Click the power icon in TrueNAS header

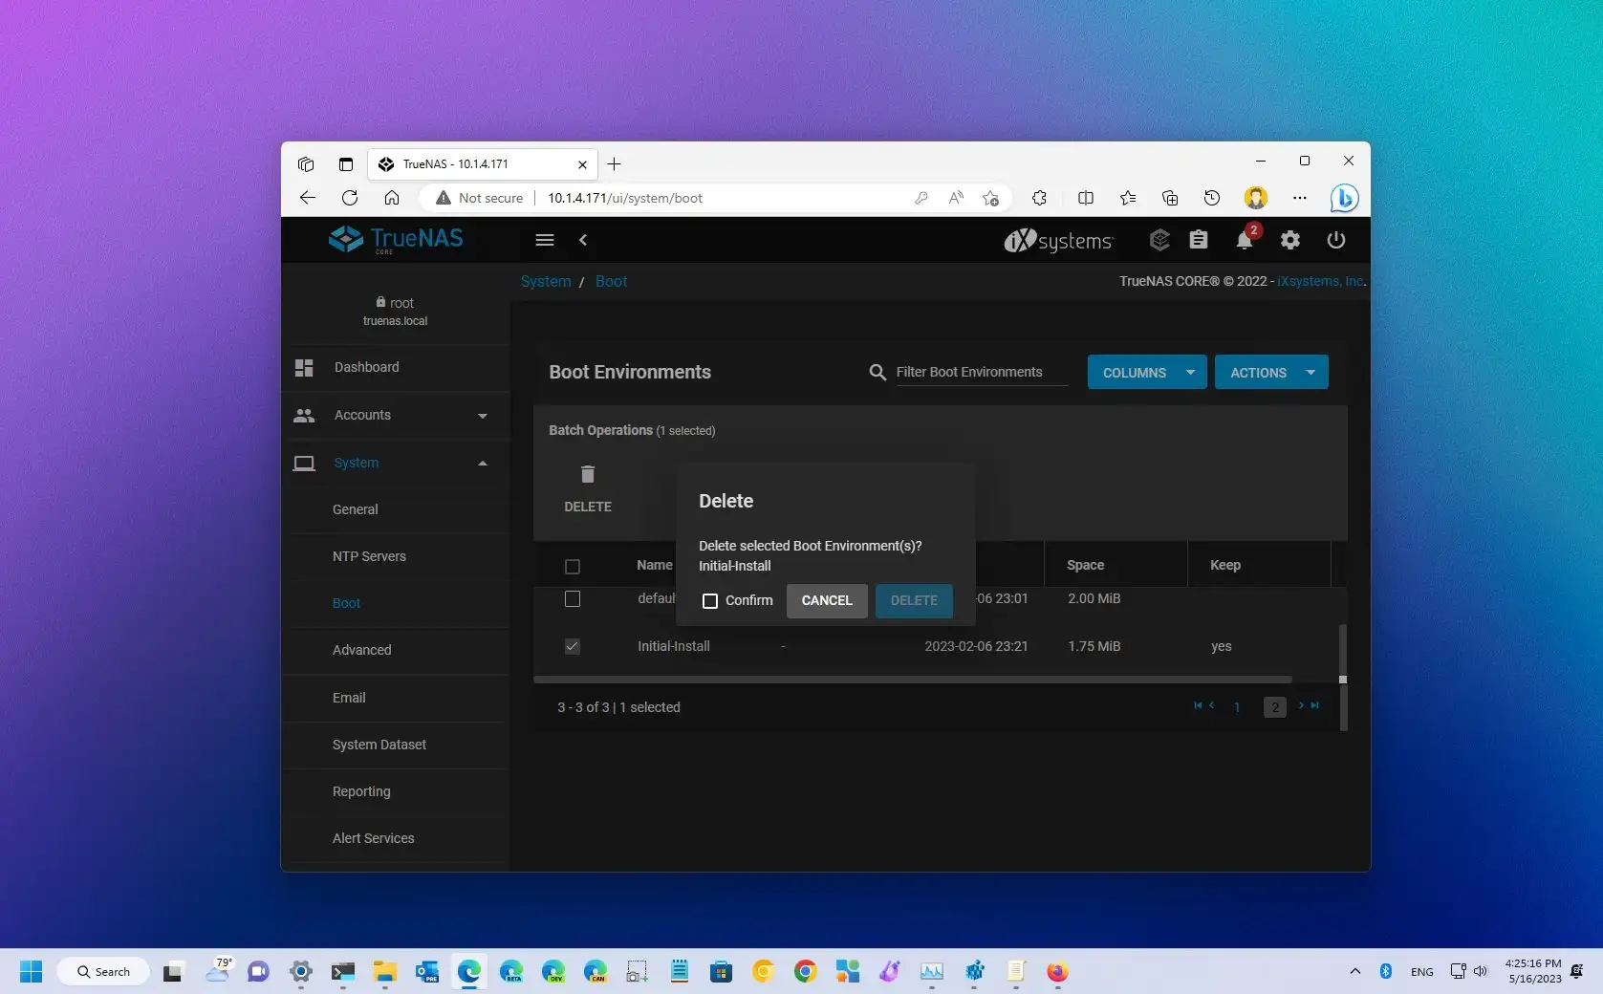[x=1335, y=240]
